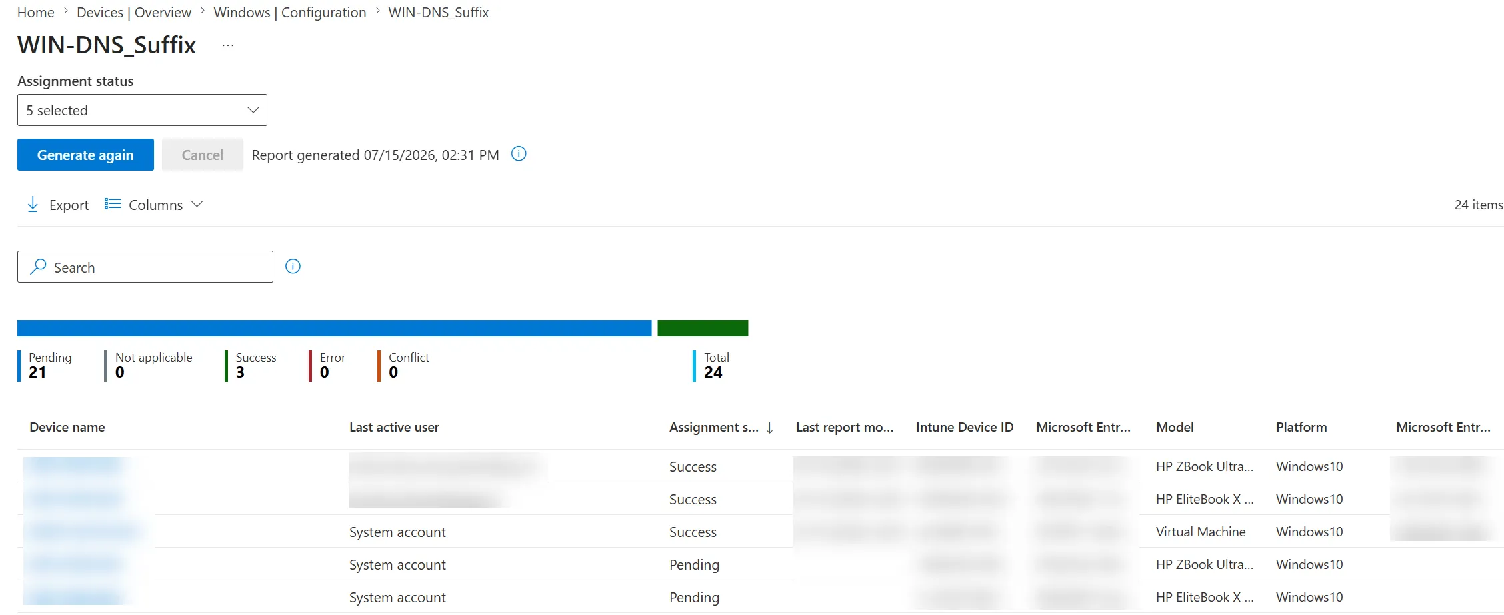The image size is (1504, 615).
Task: Click the Not applicable 0 summary count
Action: (149, 365)
